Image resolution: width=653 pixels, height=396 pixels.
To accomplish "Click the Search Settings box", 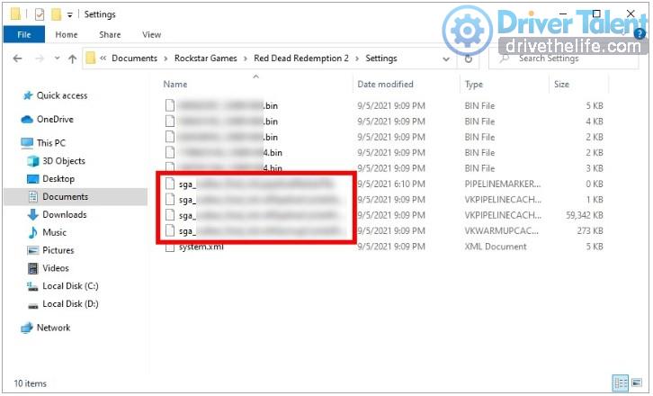I will (x=564, y=58).
